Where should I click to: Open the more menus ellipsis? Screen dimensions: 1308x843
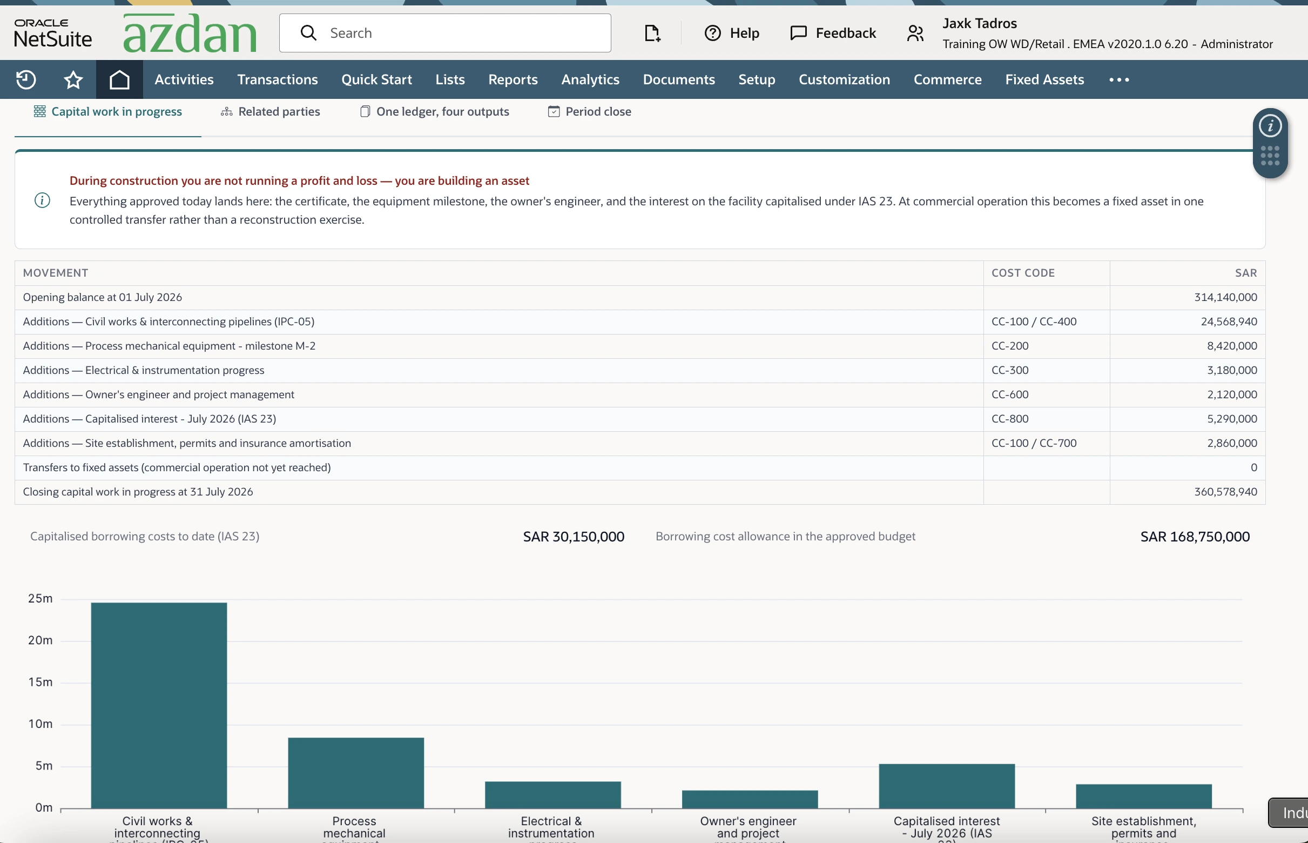[x=1119, y=79]
